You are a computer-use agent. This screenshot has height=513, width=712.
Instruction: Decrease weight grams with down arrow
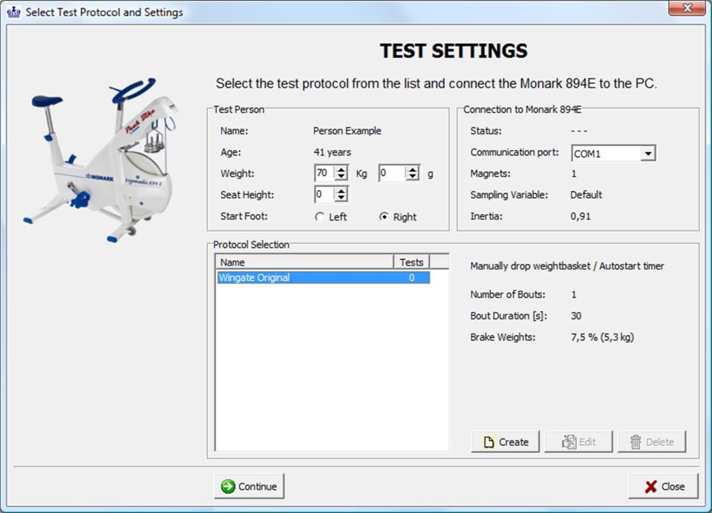[413, 177]
